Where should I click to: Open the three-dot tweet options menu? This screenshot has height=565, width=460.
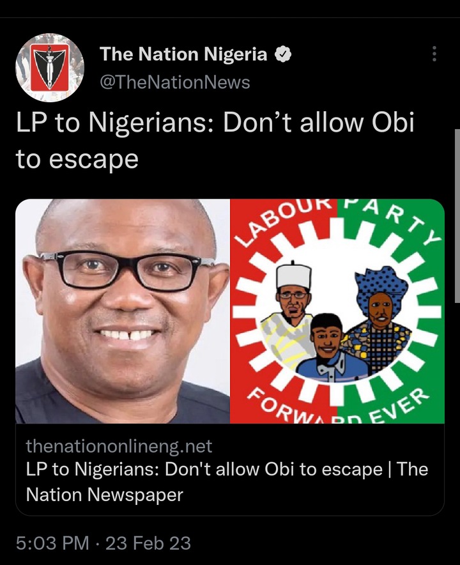click(434, 54)
